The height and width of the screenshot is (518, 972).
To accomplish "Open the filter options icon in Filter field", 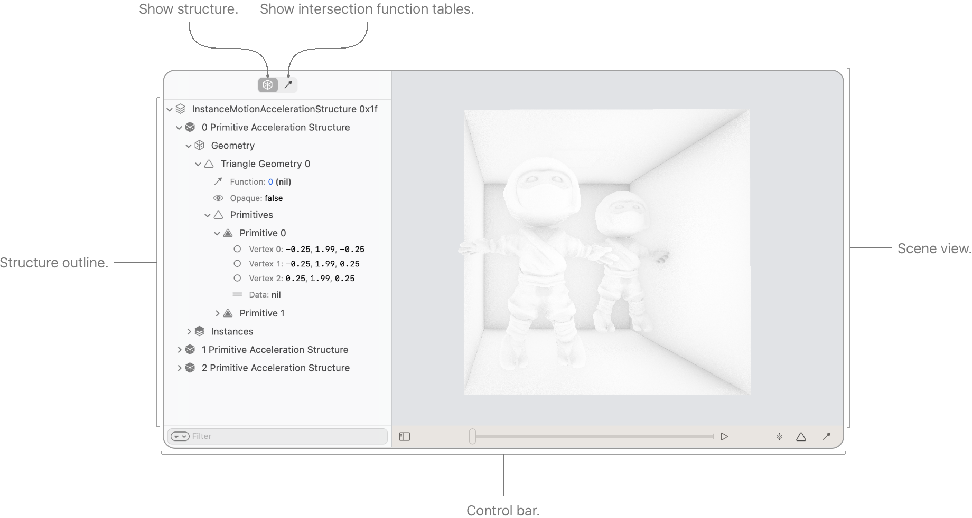I will 180,436.
